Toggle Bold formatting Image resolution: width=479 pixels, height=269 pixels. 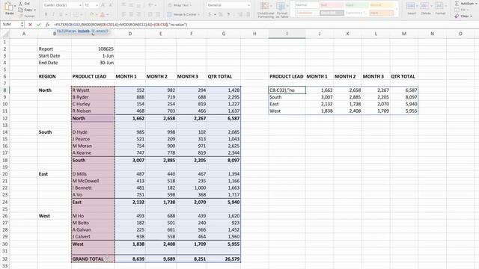[46, 14]
